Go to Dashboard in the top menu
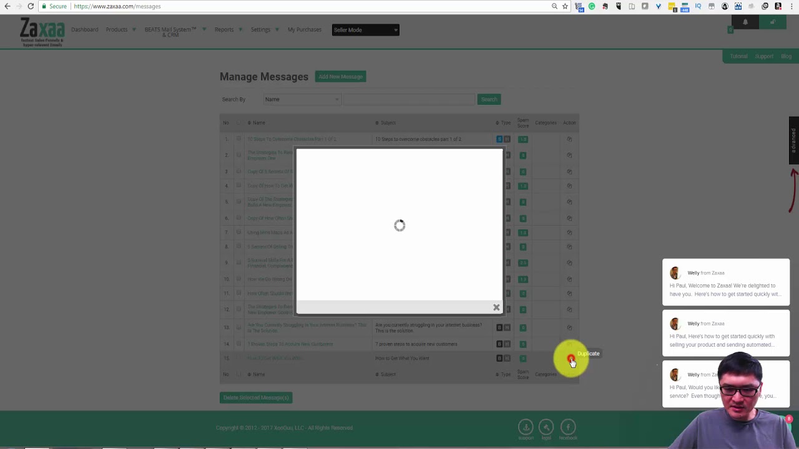The image size is (799, 449). tap(84, 29)
